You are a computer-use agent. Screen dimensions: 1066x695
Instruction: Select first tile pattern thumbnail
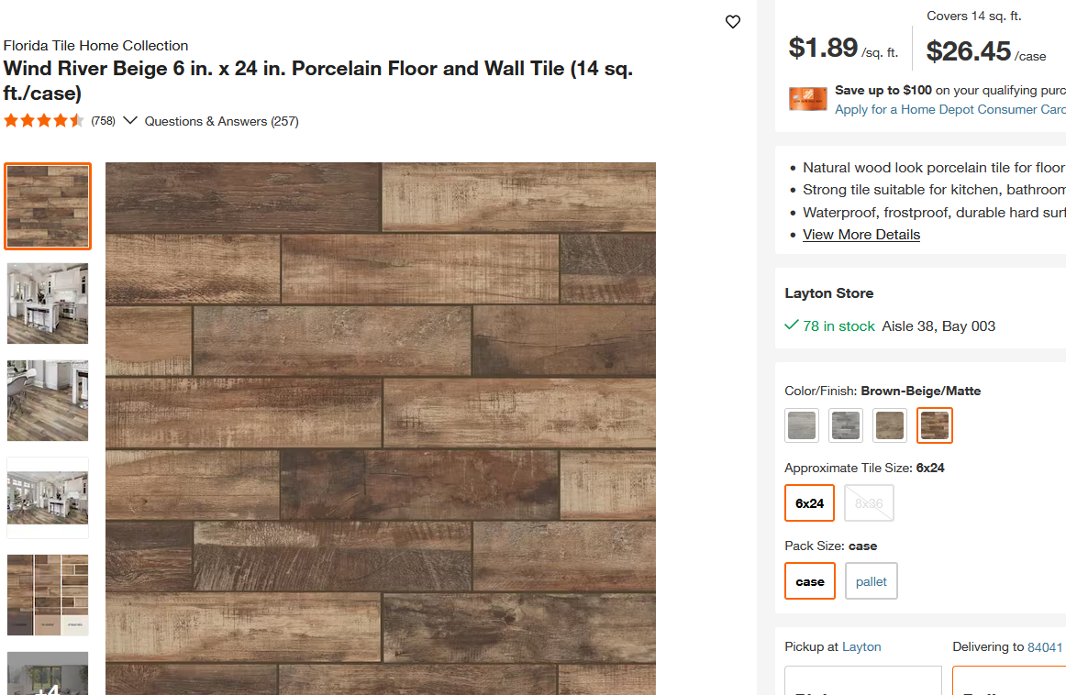click(x=48, y=206)
